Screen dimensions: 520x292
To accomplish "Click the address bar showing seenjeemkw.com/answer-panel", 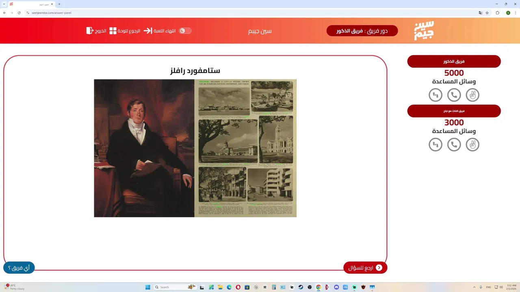I will pos(252,13).
